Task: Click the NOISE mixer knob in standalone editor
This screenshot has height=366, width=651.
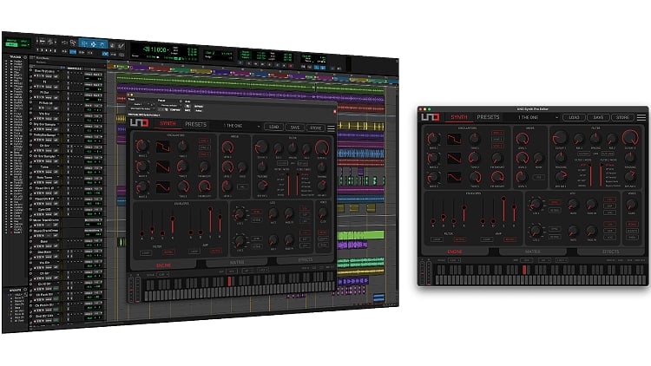Action: 538,158
